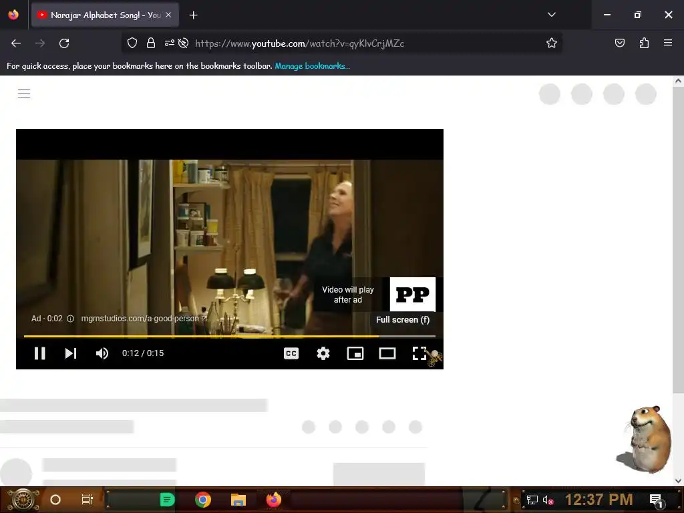The width and height of the screenshot is (684, 513).
Task: Launch Google Chrome from taskbar
Action: 203,500
